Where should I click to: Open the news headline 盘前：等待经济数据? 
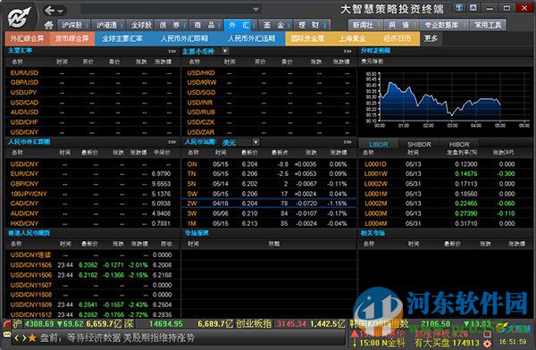click(117, 338)
